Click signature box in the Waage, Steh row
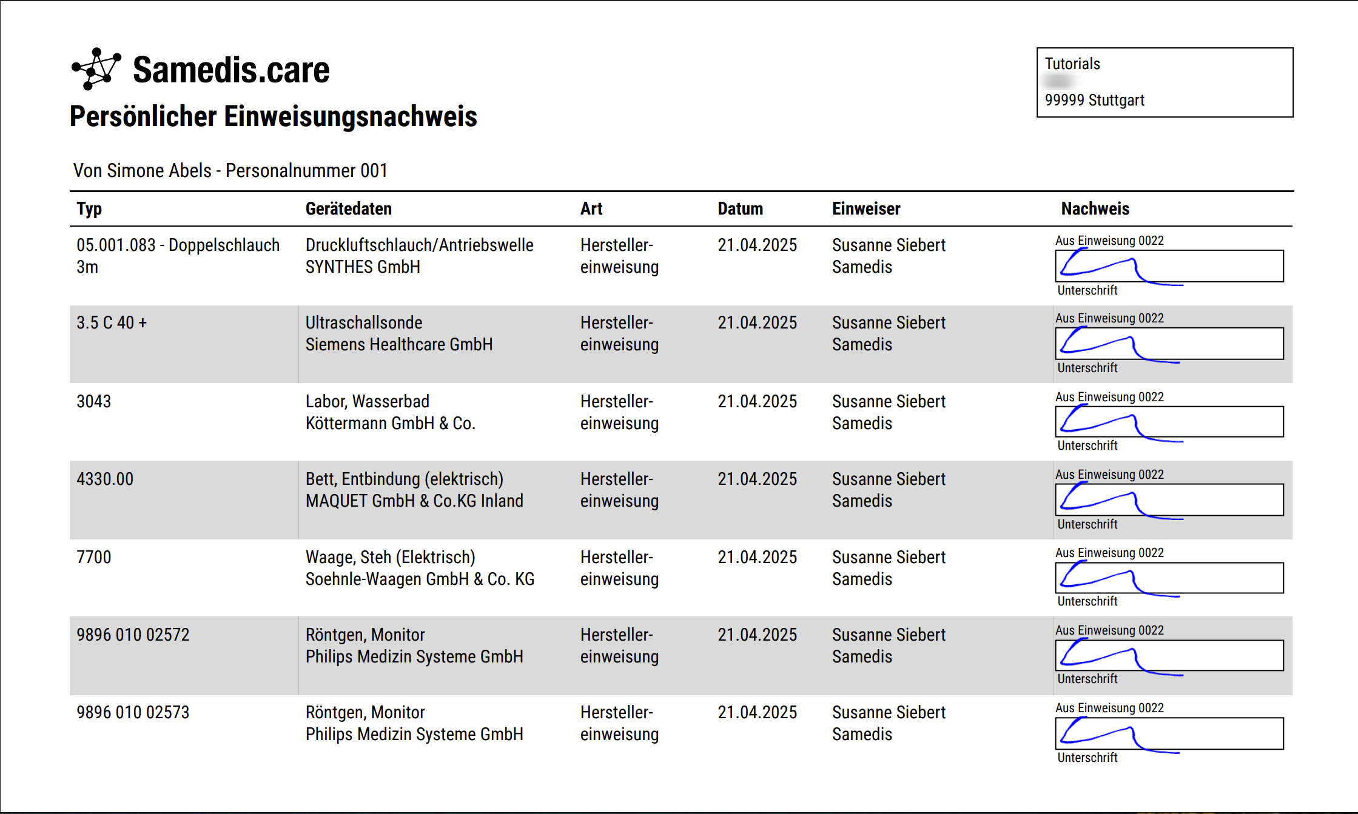1358x814 pixels. [x=1169, y=578]
